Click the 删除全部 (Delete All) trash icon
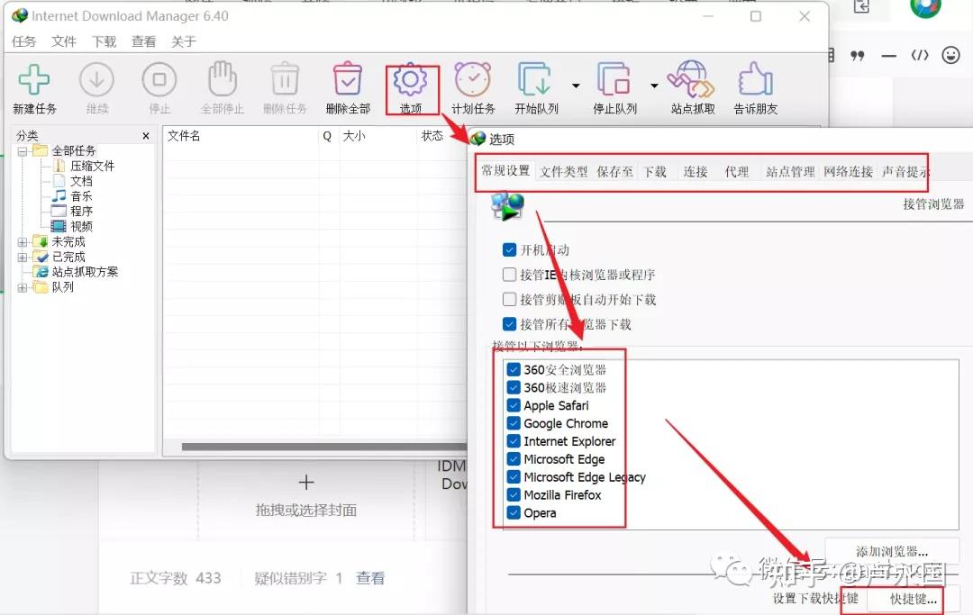The image size is (973, 615). [348, 79]
